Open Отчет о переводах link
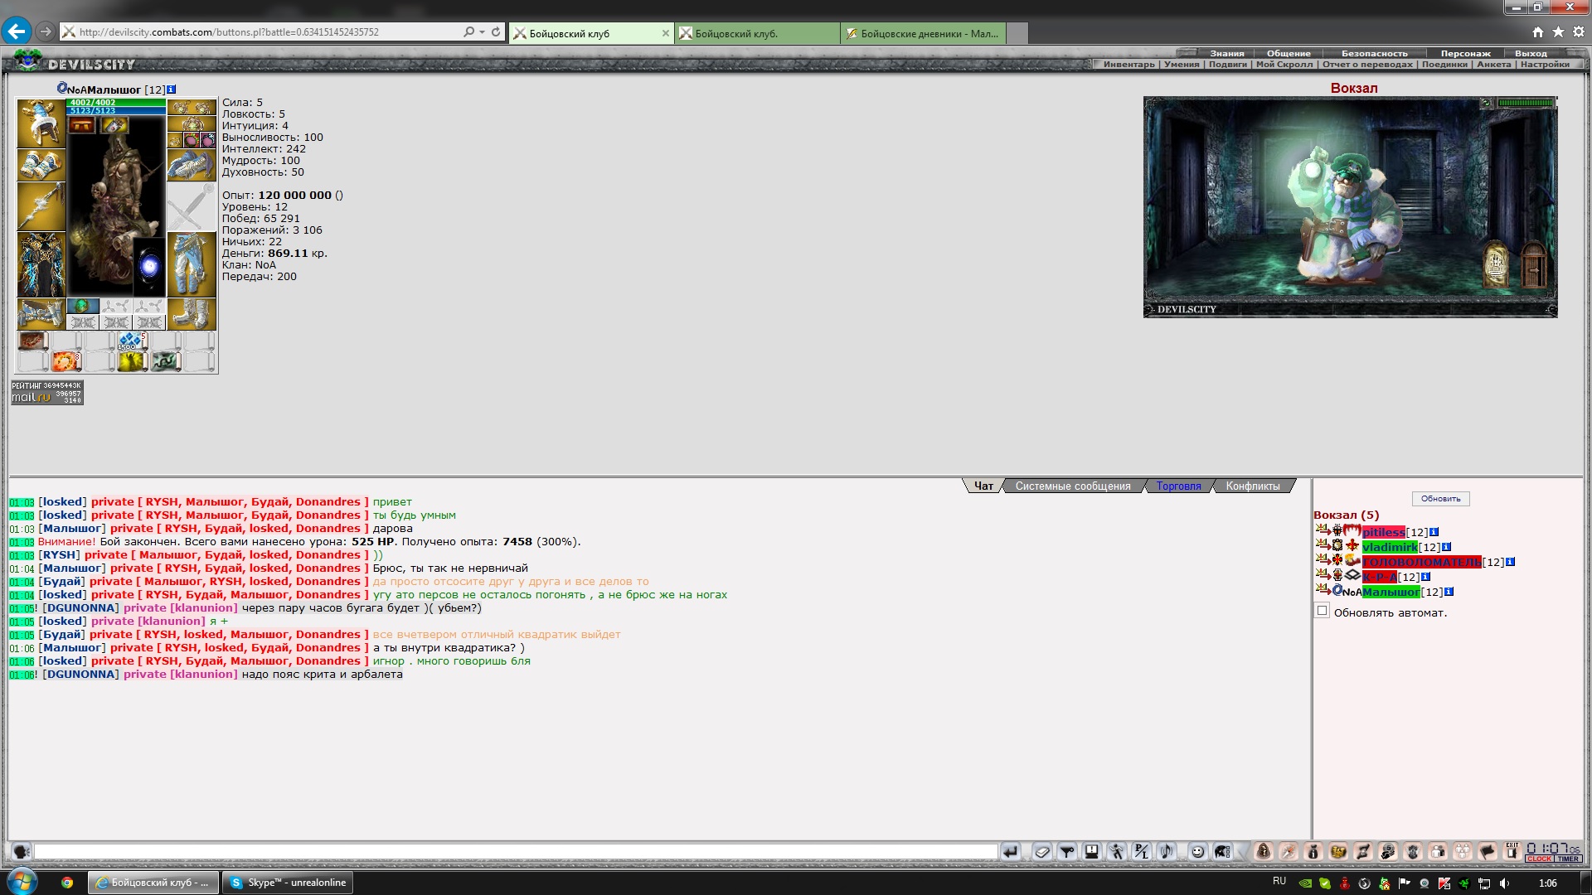The image size is (1592, 895). [x=1367, y=65]
